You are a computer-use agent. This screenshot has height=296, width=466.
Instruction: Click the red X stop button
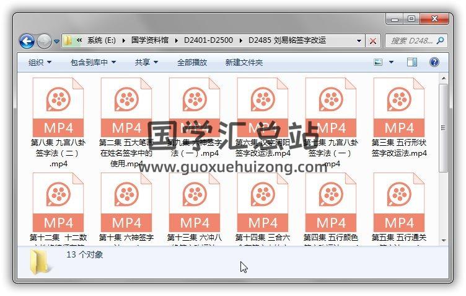point(372,41)
